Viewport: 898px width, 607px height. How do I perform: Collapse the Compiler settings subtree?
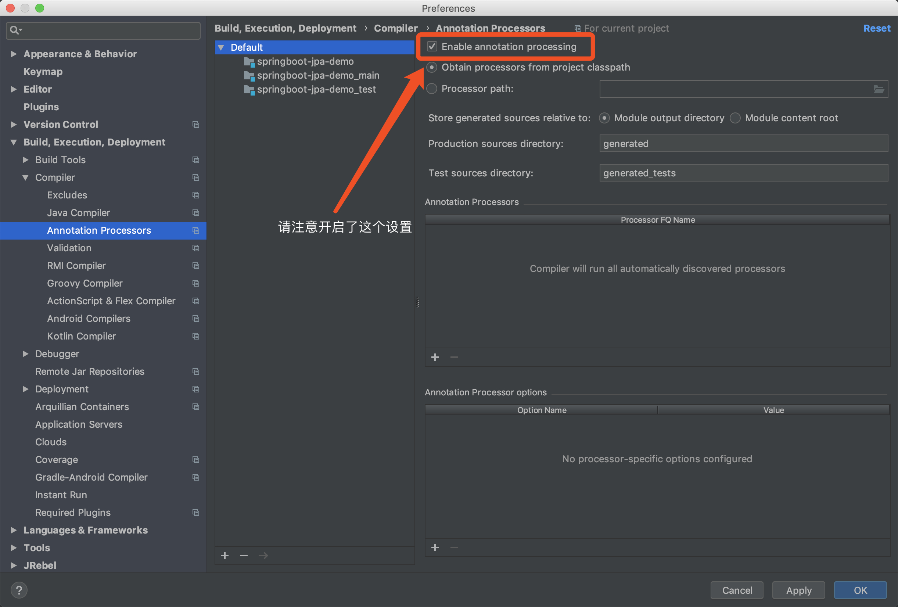25,177
